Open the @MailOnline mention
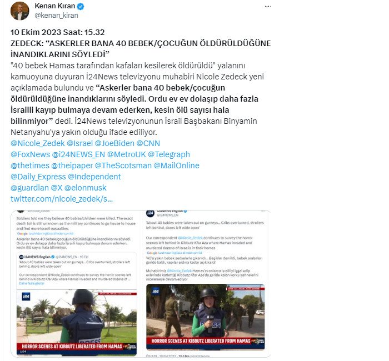 176,166
